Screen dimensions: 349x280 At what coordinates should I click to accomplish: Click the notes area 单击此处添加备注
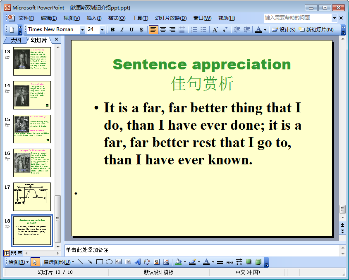coord(202,250)
